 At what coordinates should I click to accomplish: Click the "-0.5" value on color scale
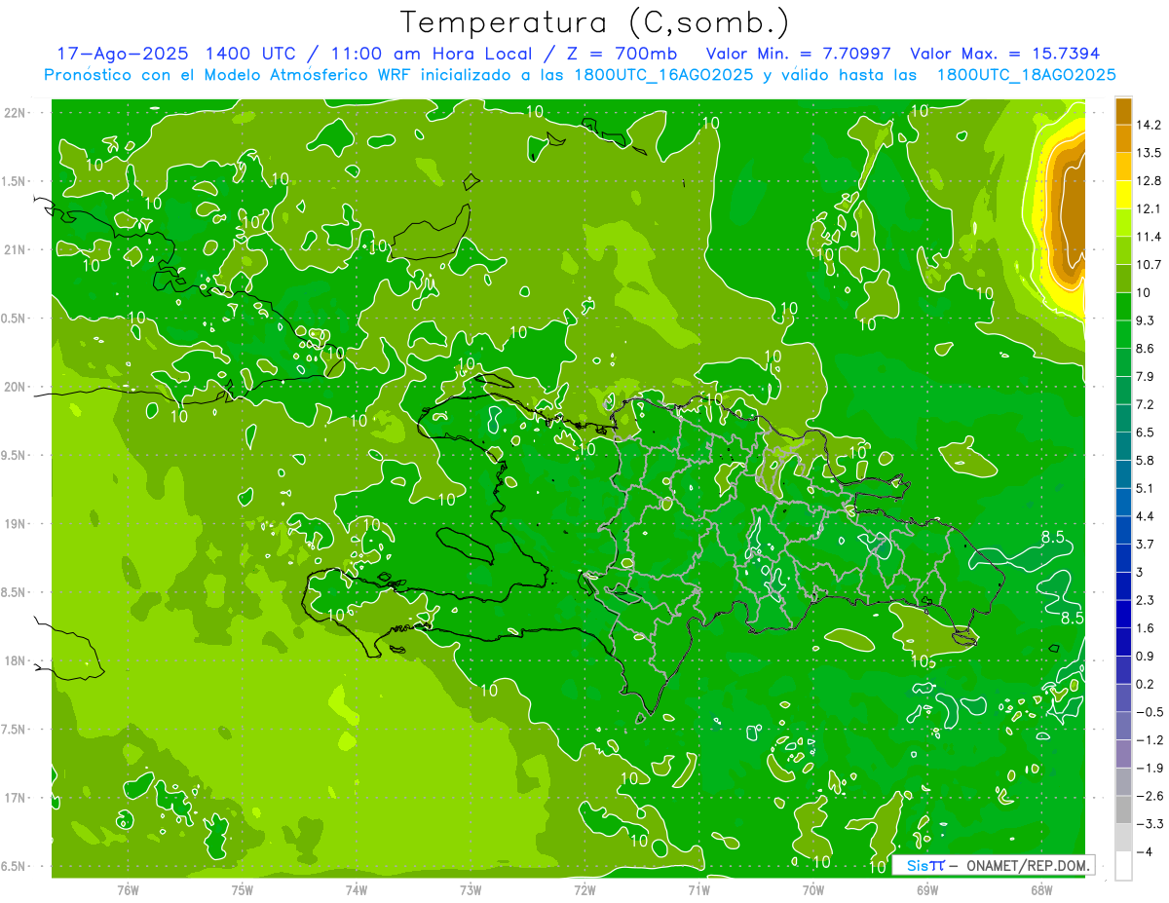point(1149,712)
